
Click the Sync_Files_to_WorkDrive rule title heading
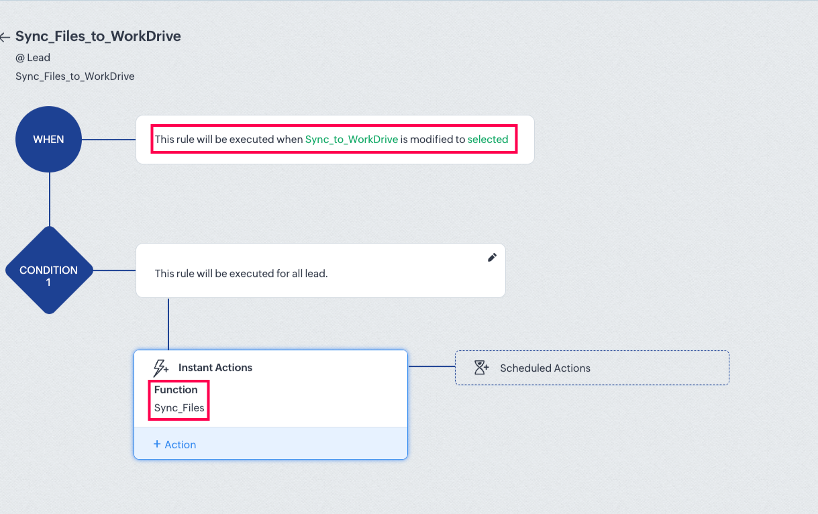click(x=98, y=36)
